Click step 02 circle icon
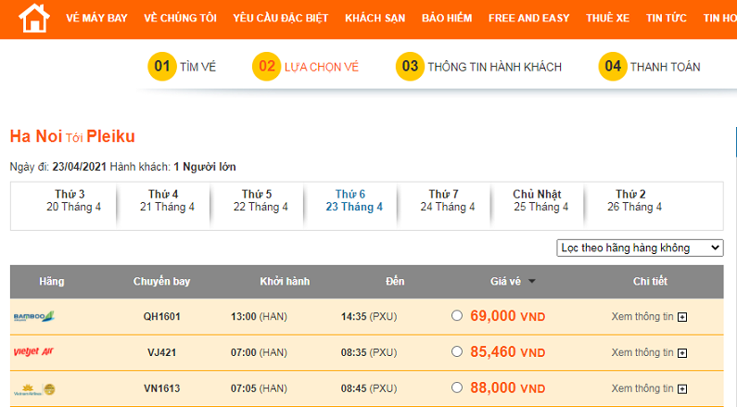This screenshot has width=737, height=407. 266,66
